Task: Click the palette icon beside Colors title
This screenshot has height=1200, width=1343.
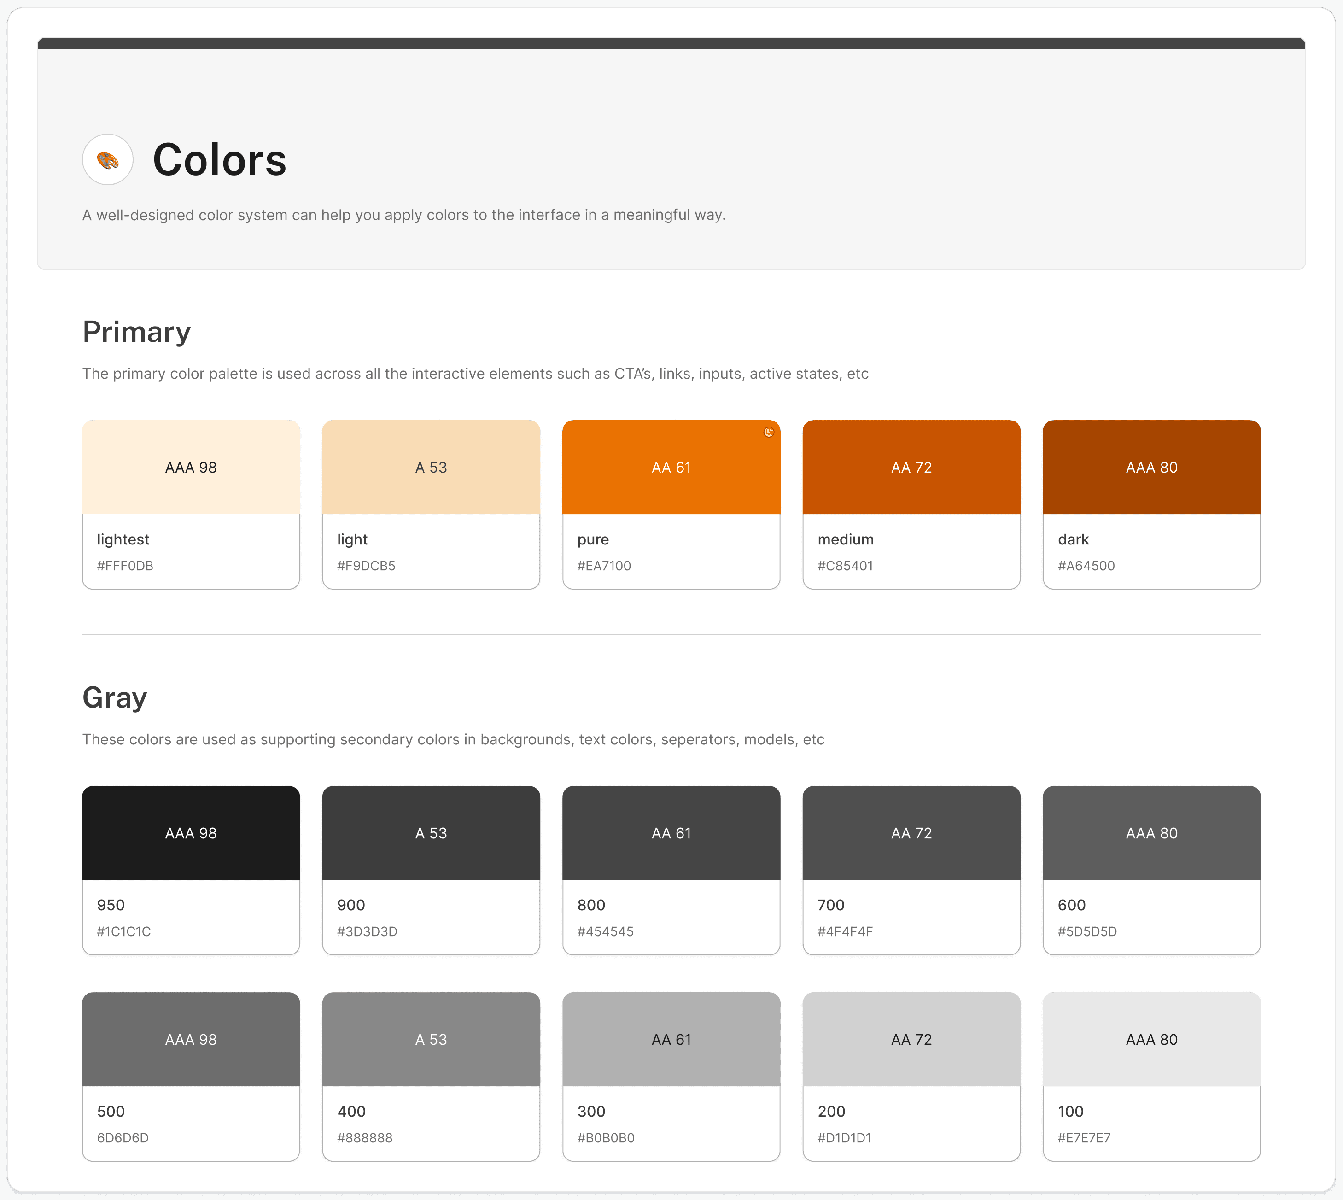Action: pyautogui.click(x=107, y=159)
